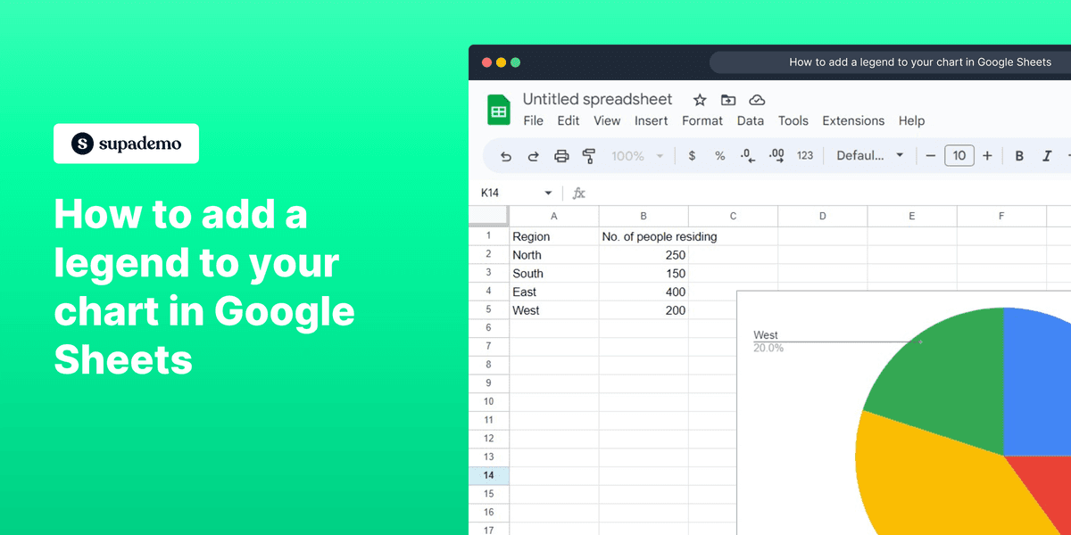1071x535 pixels.
Task: Toggle bold formatting
Action: point(1019,155)
